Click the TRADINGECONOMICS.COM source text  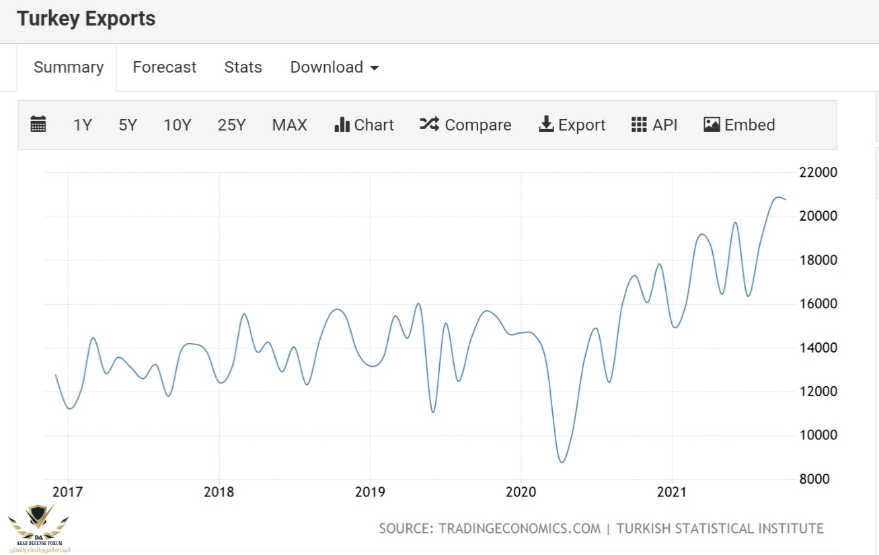pos(519,528)
